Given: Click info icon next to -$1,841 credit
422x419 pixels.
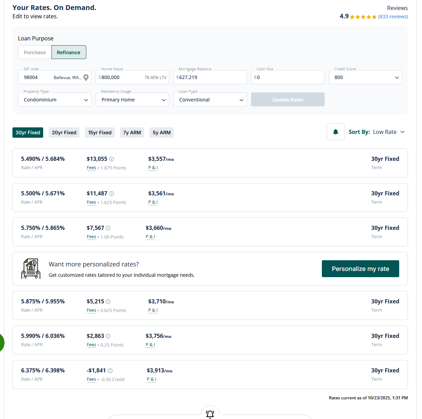Looking at the screenshot, I should 110,371.
